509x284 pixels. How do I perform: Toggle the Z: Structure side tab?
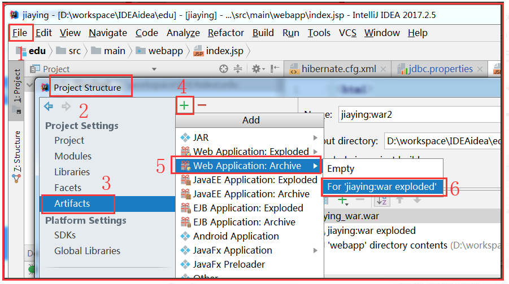coord(16,157)
